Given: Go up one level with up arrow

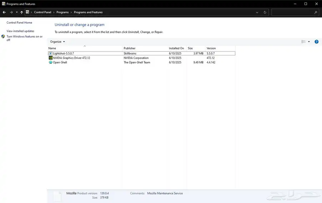Looking at the screenshot, I should click(x=21, y=12).
